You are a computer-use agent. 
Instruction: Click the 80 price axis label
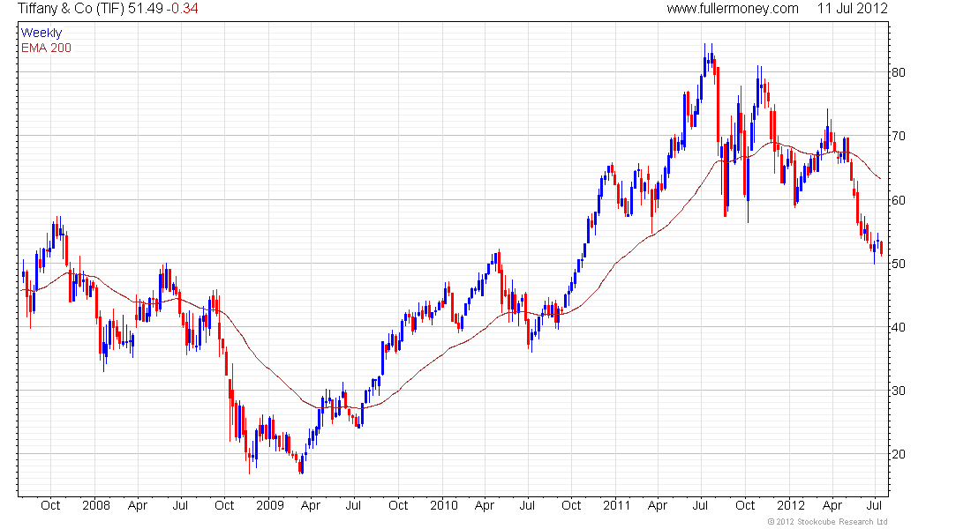pyautogui.click(x=899, y=72)
